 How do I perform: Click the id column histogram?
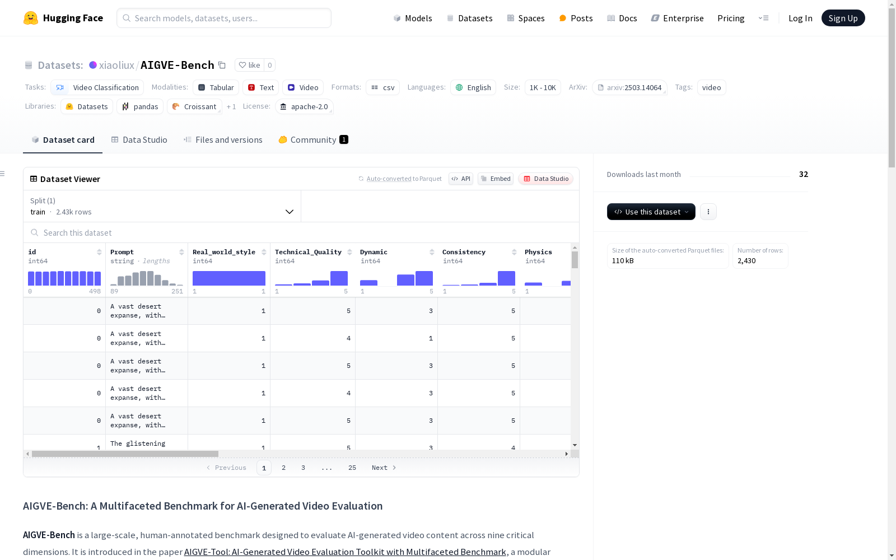(64, 278)
